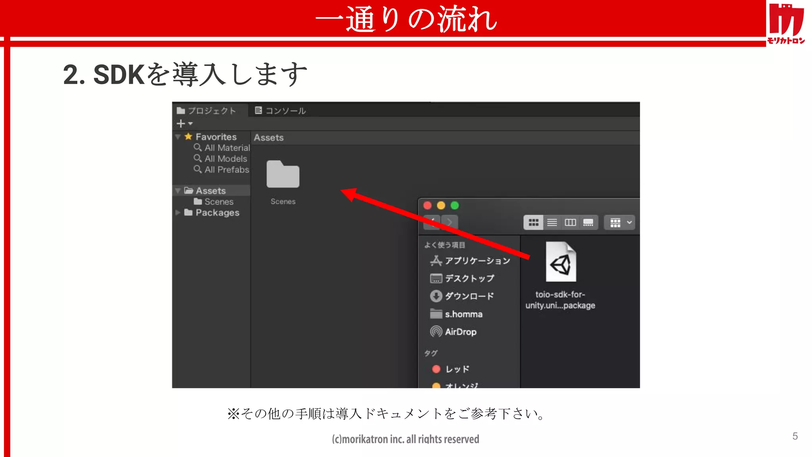Switch Finder to column view
Viewport: 812px width, 457px height.
[x=570, y=223]
